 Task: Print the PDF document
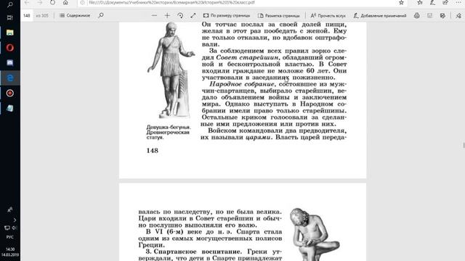click(416, 15)
